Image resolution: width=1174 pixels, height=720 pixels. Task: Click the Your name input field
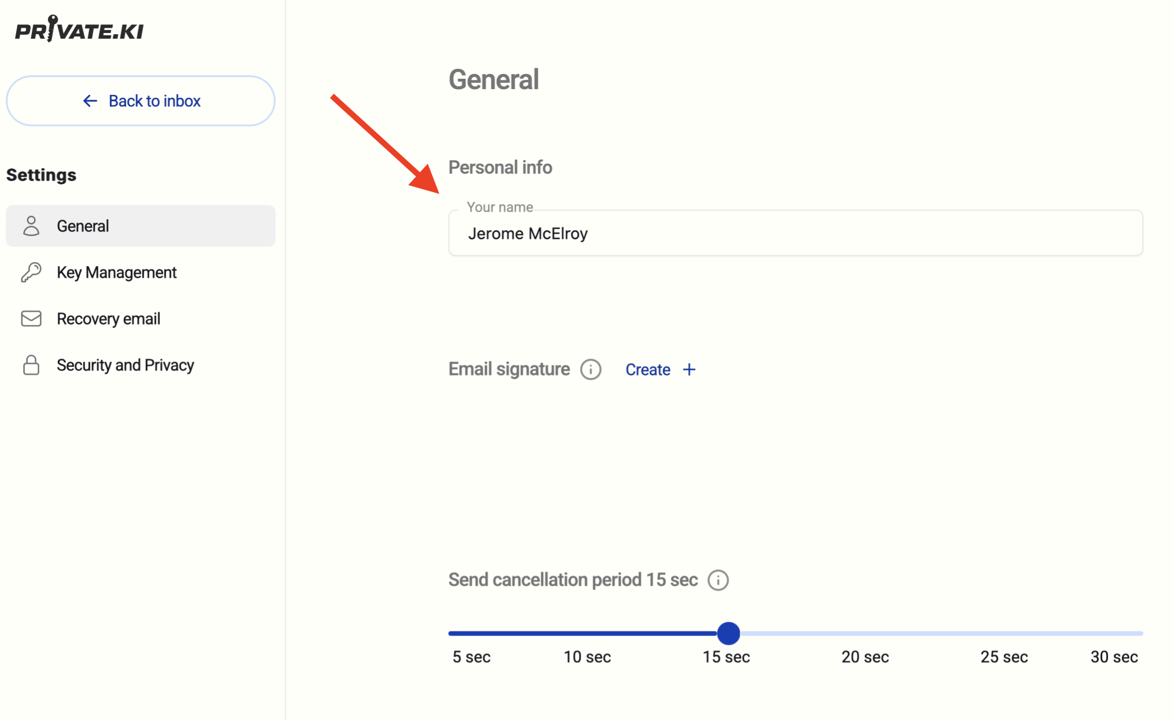pos(795,233)
